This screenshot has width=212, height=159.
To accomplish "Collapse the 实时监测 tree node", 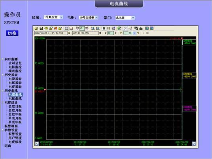I will pos(2,59).
